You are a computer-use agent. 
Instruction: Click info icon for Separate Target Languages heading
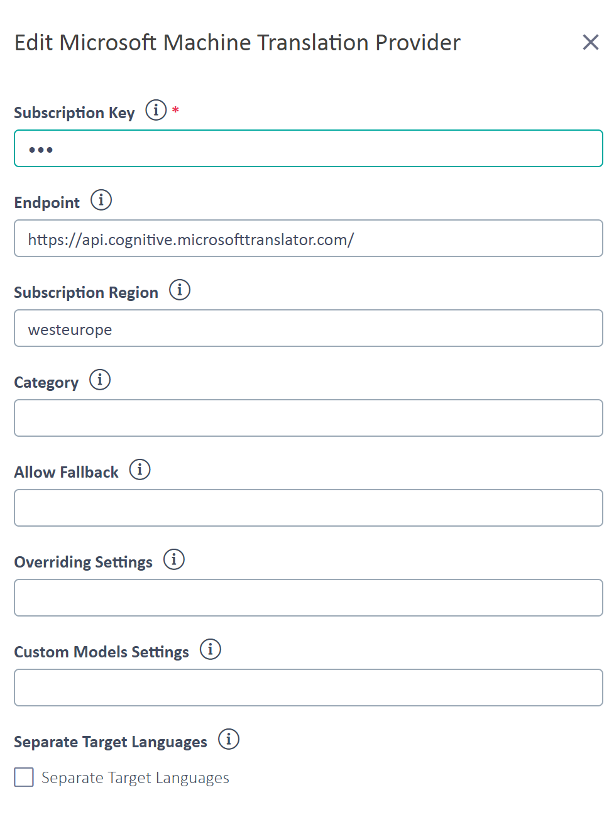229,739
